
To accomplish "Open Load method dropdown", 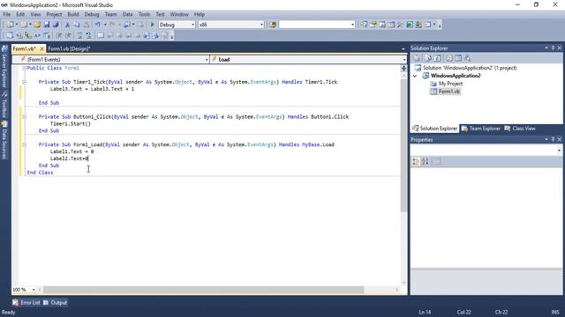I will 404,60.
